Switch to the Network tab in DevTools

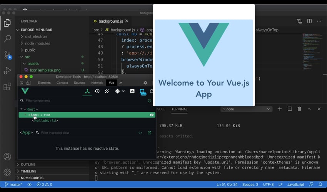click(x=97, y=83)
